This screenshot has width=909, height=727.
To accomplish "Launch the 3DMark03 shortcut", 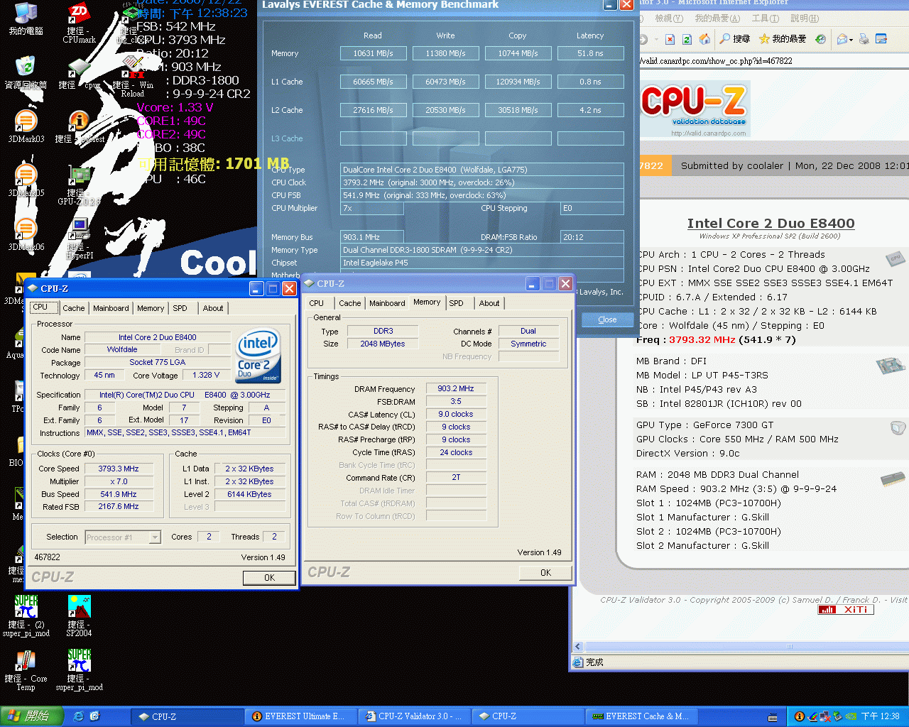I will click(26, 126).
